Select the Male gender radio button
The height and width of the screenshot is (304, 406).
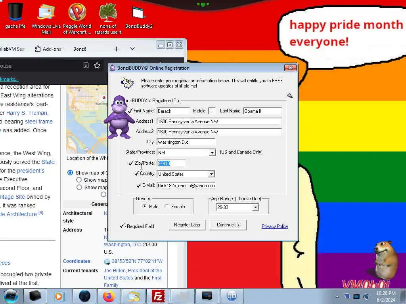(x=144, y=206)
